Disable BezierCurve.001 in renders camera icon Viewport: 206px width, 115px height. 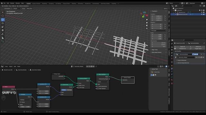[204, 14]
